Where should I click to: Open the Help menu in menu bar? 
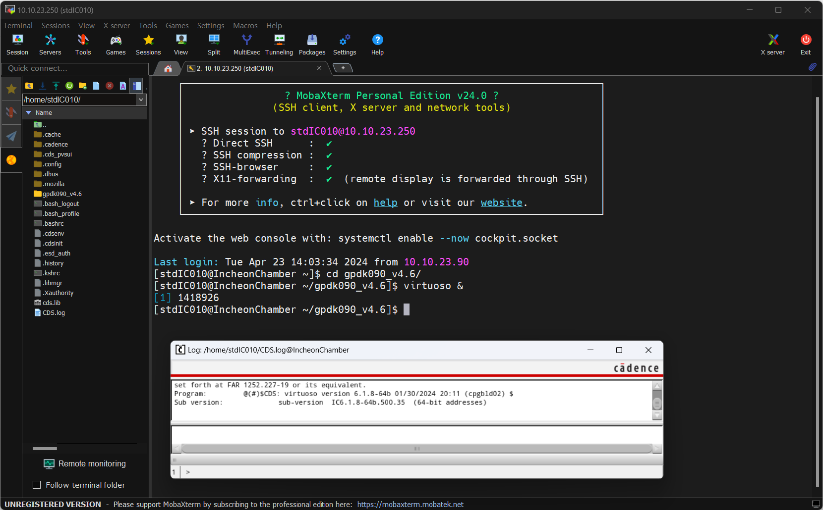click(x=274, y=25)
